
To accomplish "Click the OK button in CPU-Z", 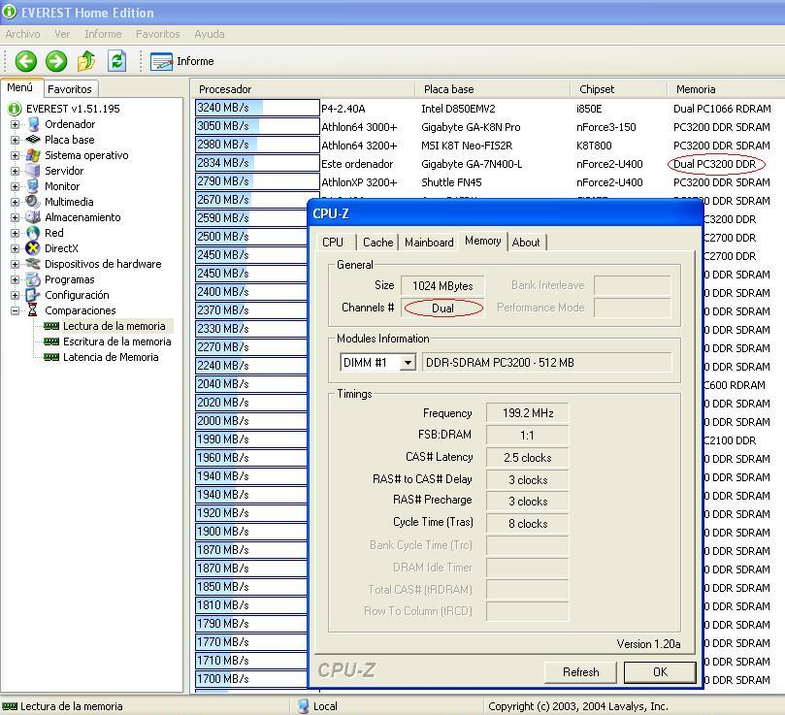I will point(660,672).
